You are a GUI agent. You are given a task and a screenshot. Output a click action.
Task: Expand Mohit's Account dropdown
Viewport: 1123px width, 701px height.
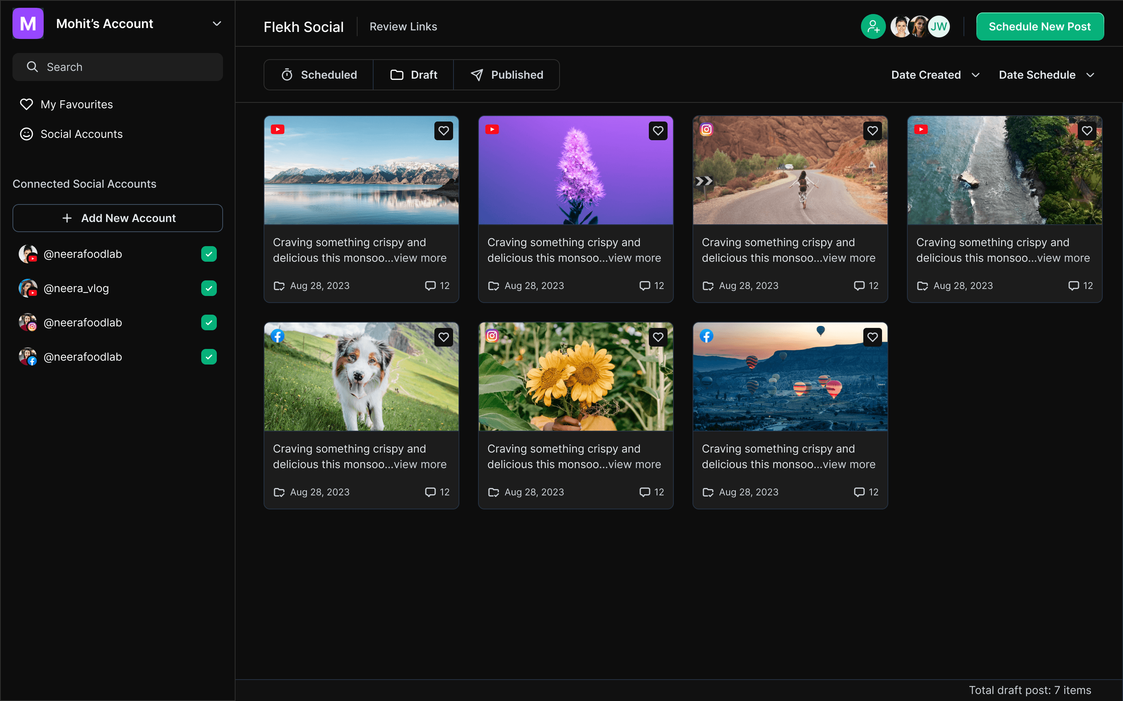coord(217,24)
